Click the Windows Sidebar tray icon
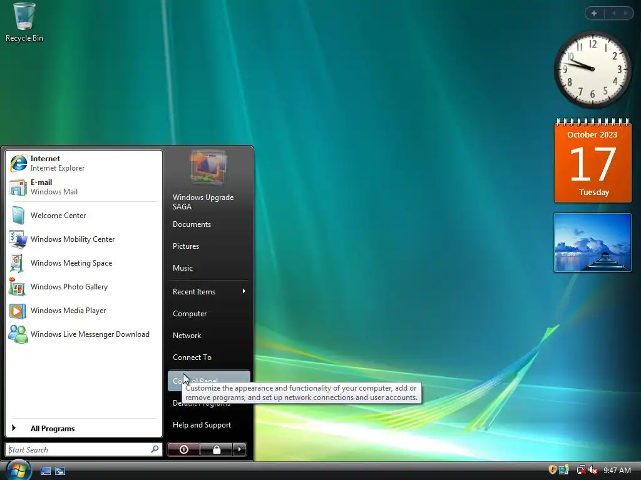The width and height of the screenshot is (641, 480). [564, 470]
